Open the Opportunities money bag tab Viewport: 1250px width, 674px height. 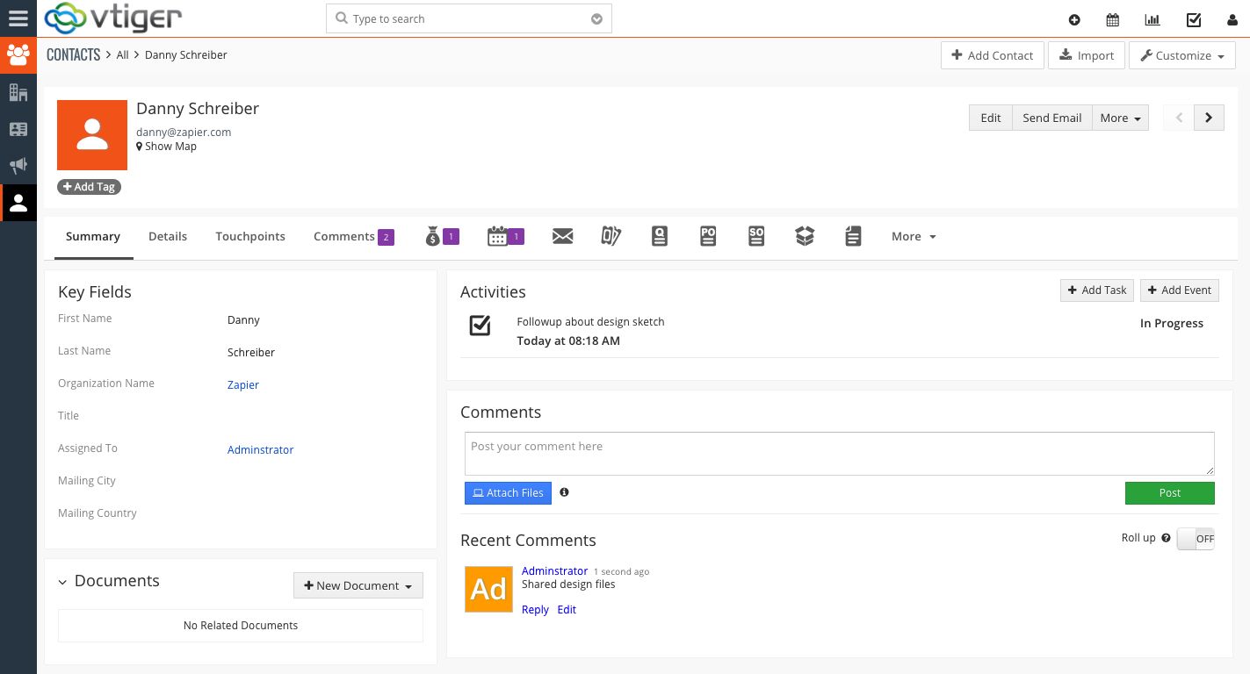tap(432, 236)
